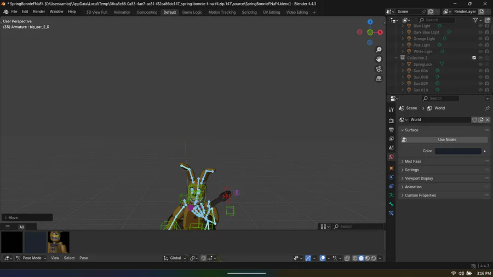Open the shading options dropdown arrow
The width and height of the screenshot is (493, 277).
click(x=380, y=258)
